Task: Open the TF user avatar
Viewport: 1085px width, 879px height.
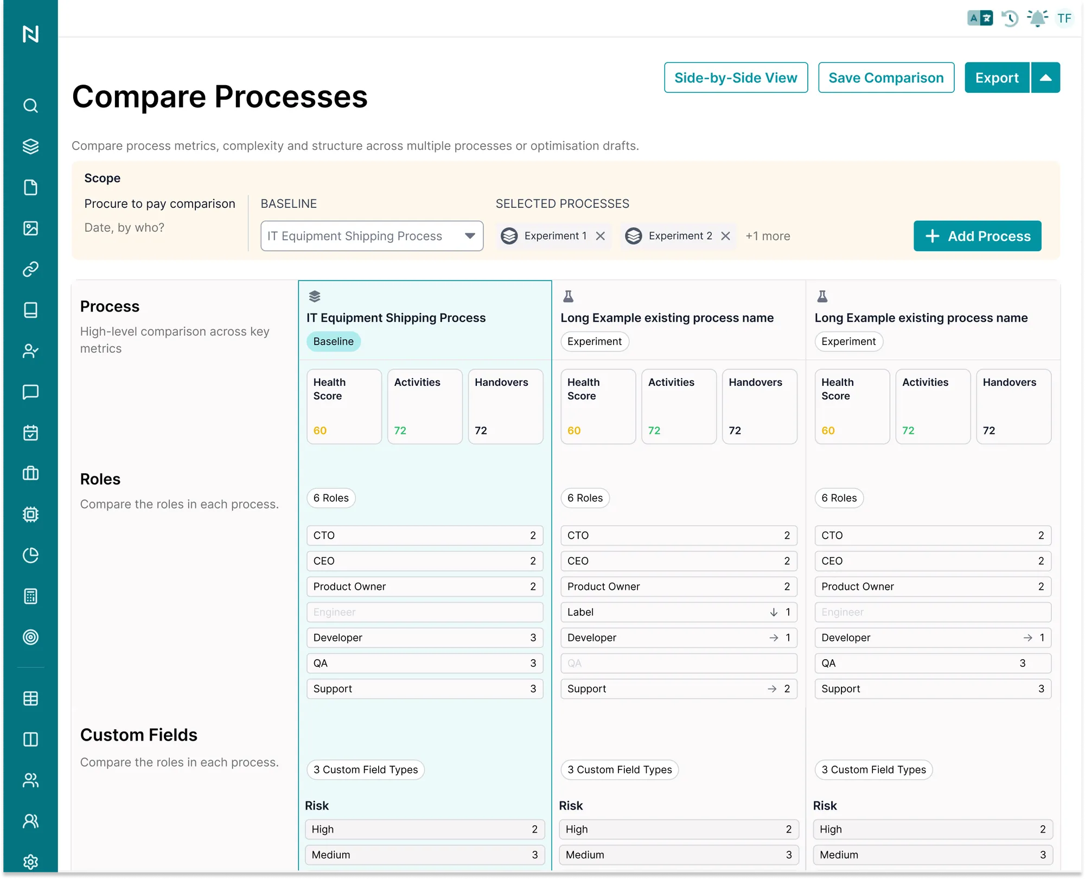Action: pos(1064,18)
